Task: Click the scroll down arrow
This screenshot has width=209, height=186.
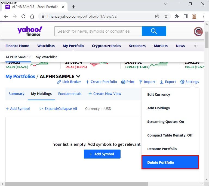Action: [207, 179]
